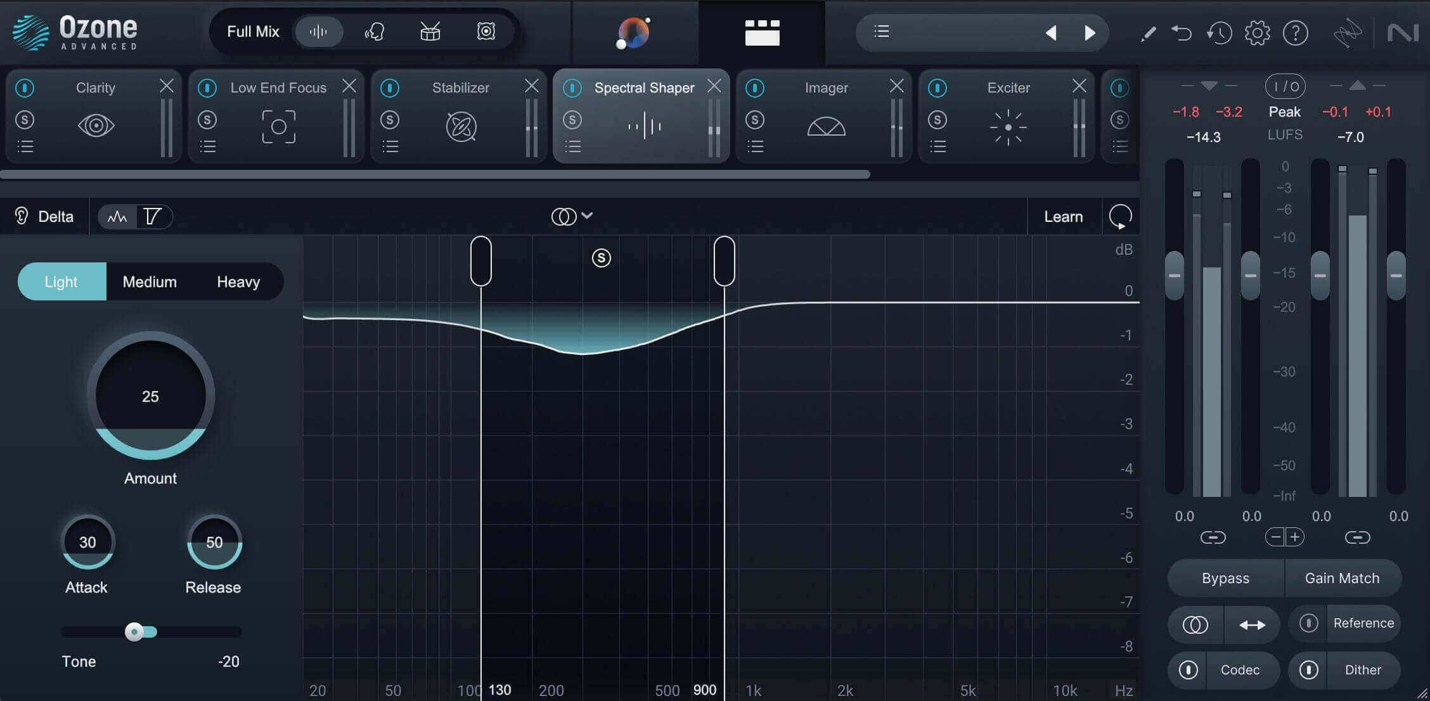
Task: Open Clarity module preset list
Action: pos(25,147)
